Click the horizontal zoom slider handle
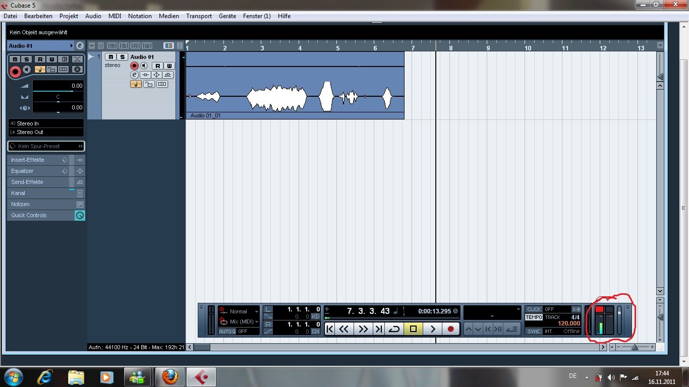 click(635, 347)
